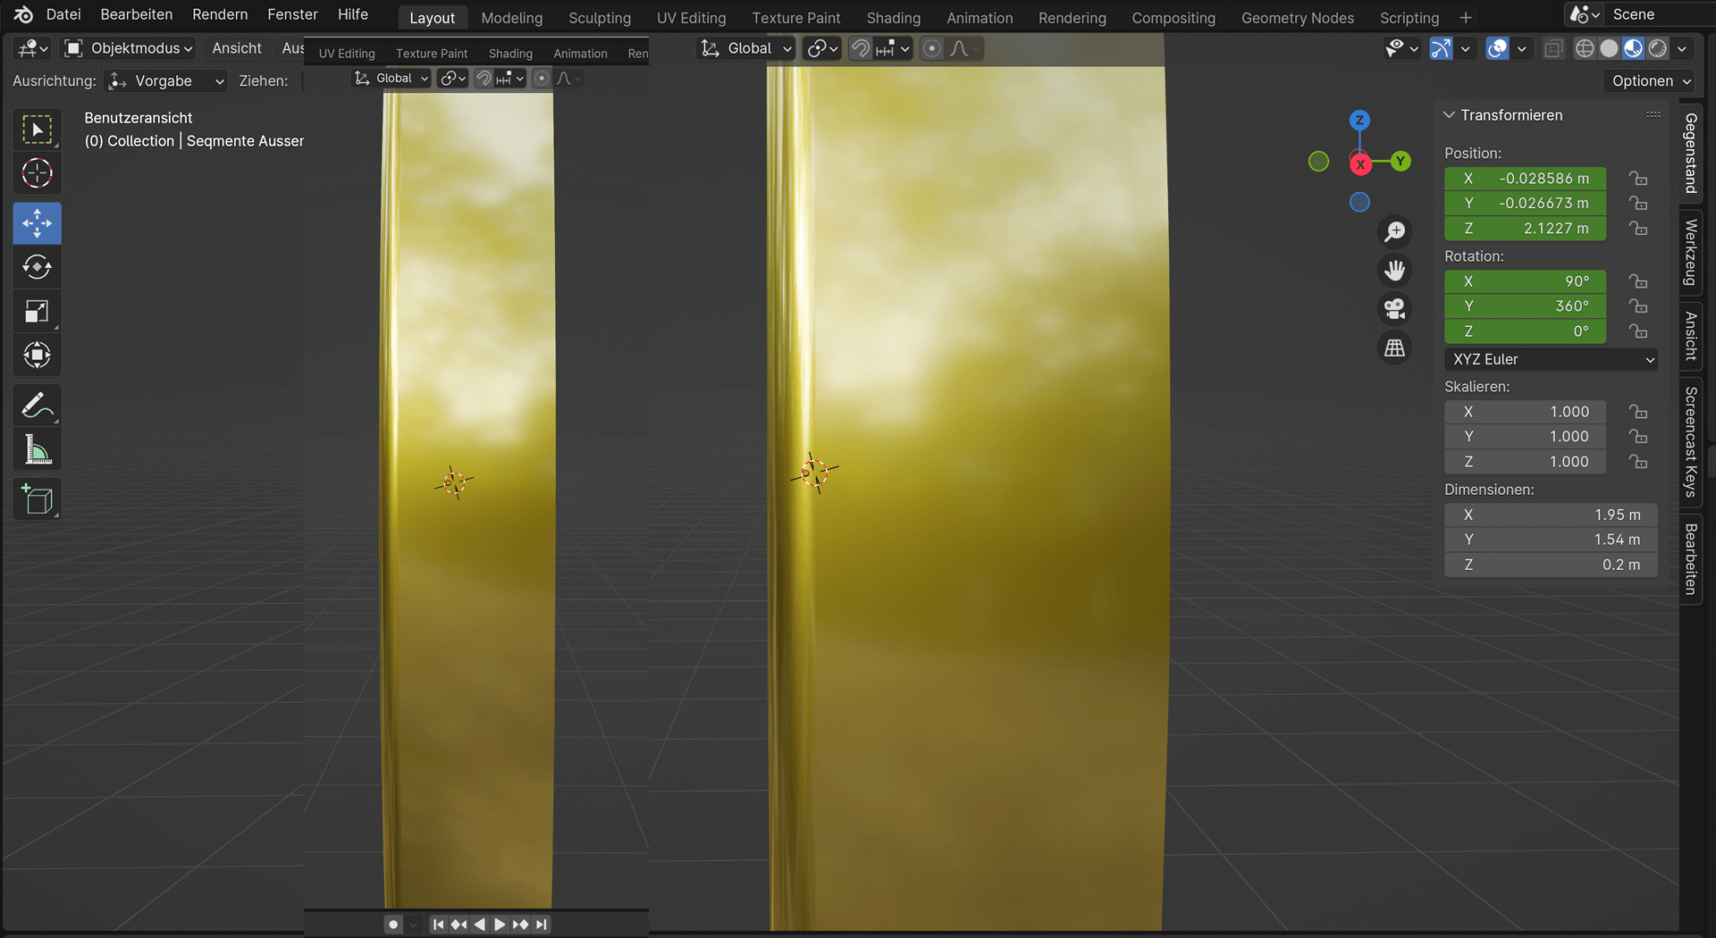The width and height of the screenshot is (1716, 938).
Task: Choose the Scale tool
Action: (37, 311)
